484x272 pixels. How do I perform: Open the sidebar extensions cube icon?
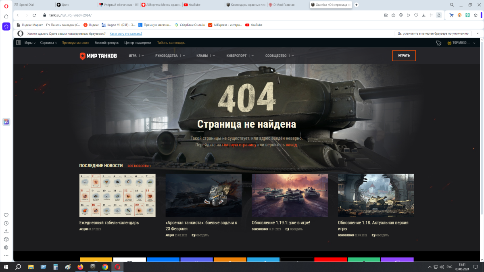pos(6,239)
